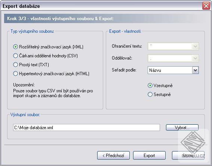Screen dimensions: 212x166
Task: Open the Oddělovač combo box
Action: [x=173, y=58]
